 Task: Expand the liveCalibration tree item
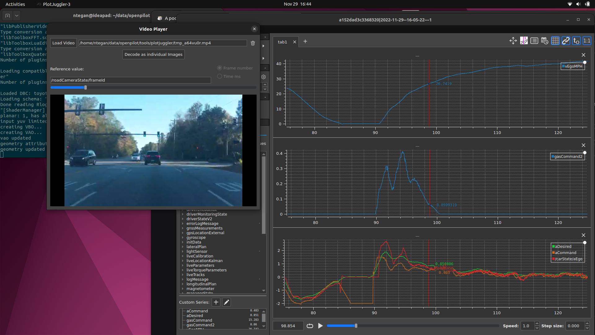183,256
